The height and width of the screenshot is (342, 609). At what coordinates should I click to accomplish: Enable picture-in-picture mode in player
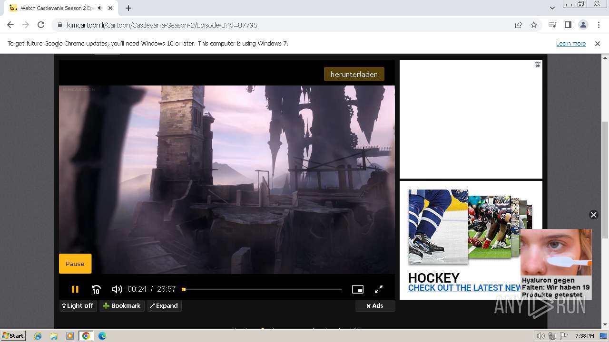358,289
